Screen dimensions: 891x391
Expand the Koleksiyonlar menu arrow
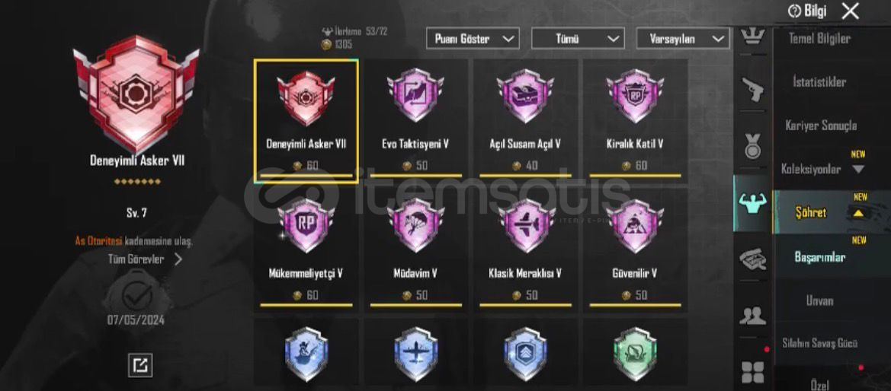(858, 169)
